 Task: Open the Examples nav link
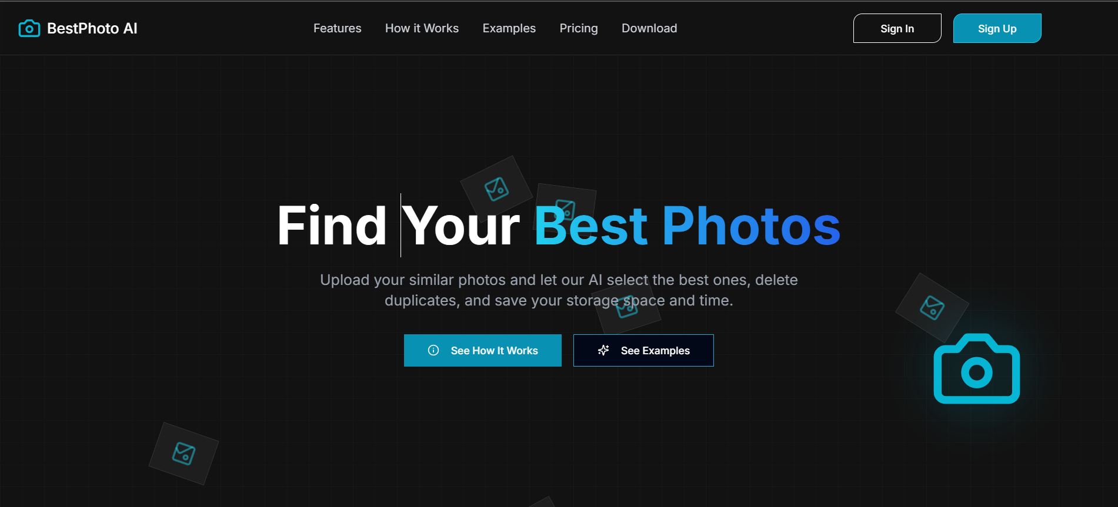(509, 28)
